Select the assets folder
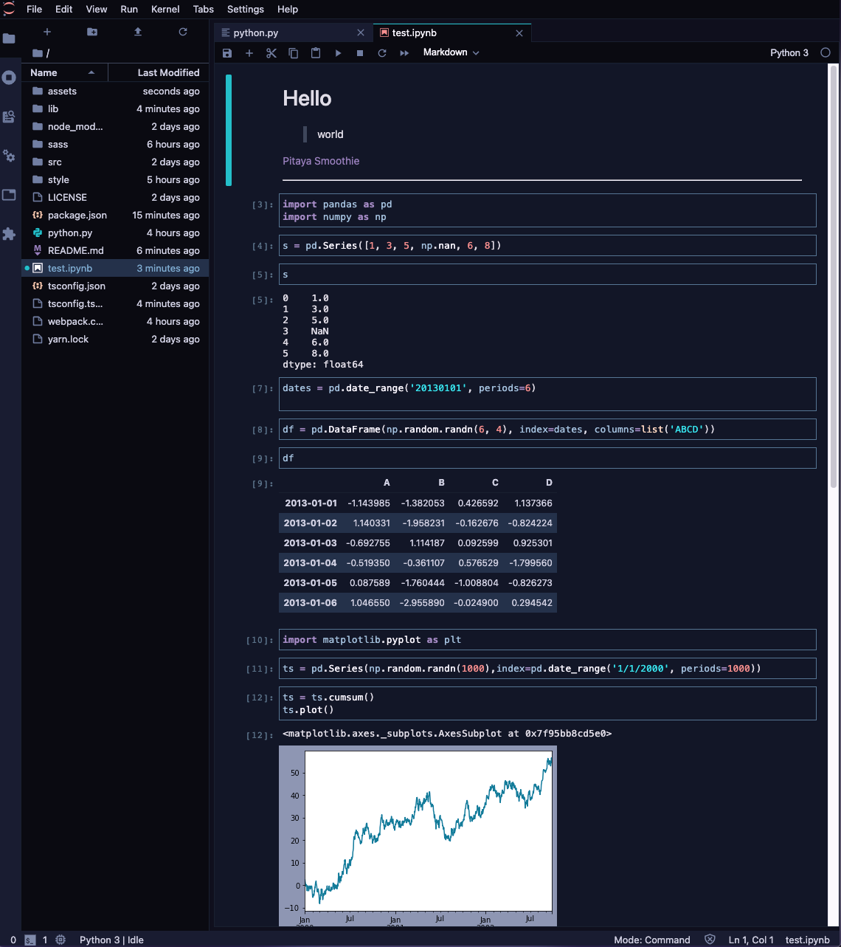This screenshot has width=841, height=947. pyautogui.click(x=115, y=91)
